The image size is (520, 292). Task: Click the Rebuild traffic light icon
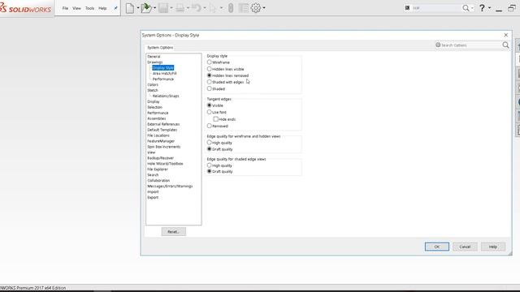tap(231, 8)
